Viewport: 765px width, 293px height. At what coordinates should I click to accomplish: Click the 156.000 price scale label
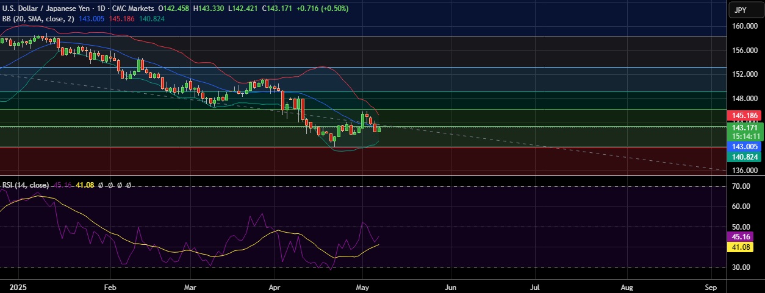click(x=745, y=51)
